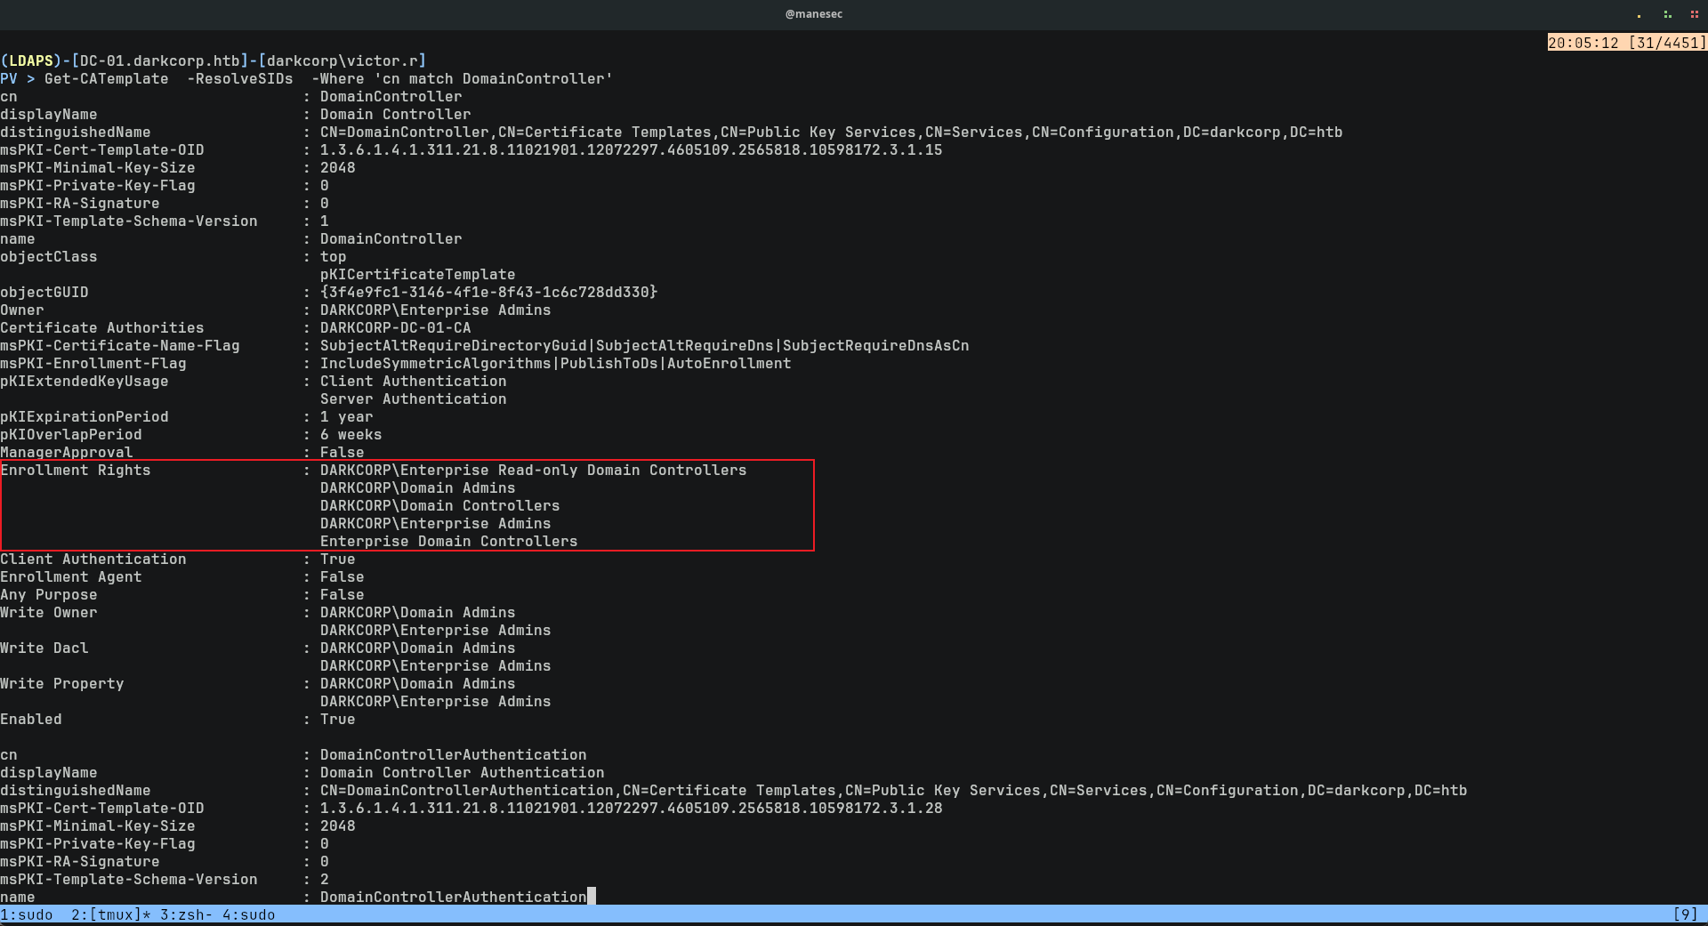Switch to the 3:zsh- tmux window
Viewport: 1708px width, 926px height.
(186, 914)
